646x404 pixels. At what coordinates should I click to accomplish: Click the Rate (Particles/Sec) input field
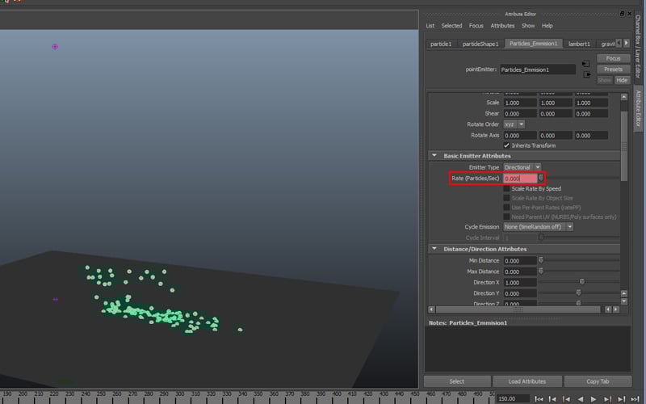pos(520,179)
